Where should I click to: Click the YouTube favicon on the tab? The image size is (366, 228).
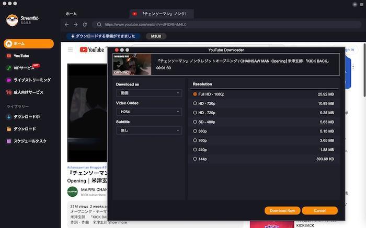tap(135, 14)
